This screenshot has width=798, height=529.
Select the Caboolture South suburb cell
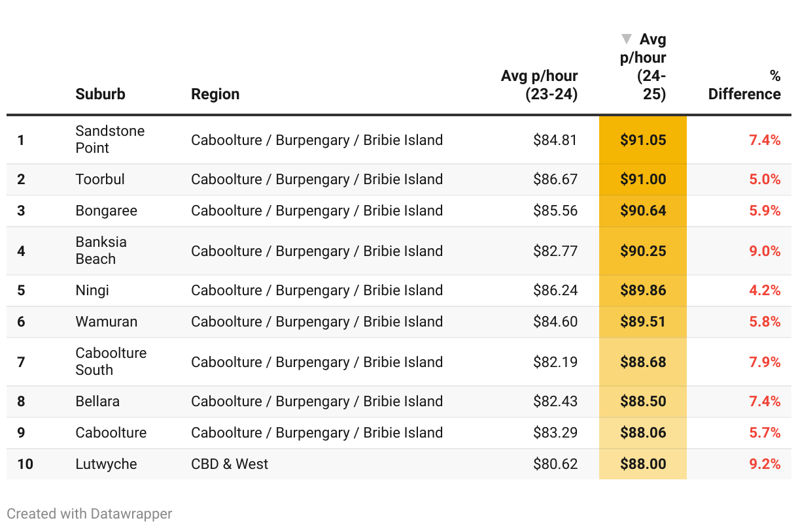[x=111, y=362]
